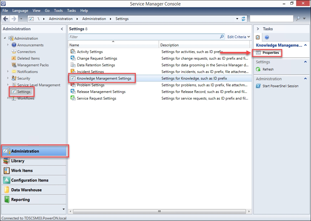Click the Library books icon in navigation
This screenshot has height=221, width=311.
6,161
